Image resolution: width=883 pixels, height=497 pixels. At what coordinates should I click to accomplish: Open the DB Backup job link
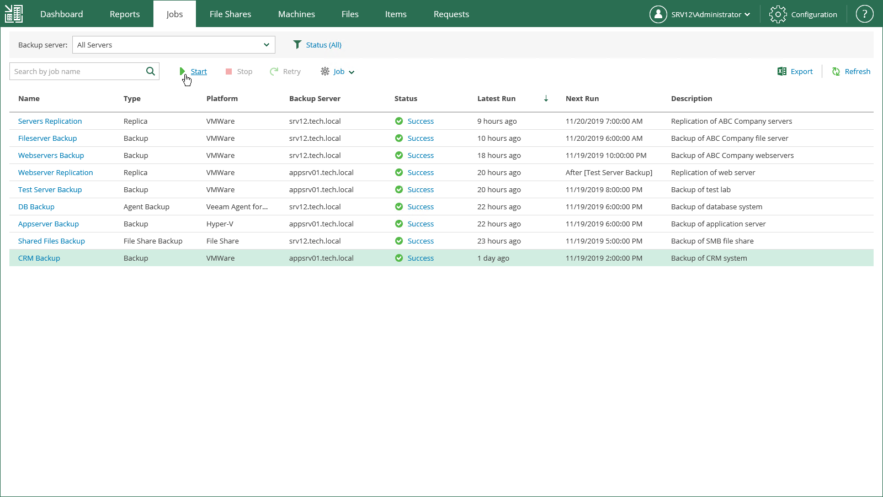pyautogui.click(x=36, y=207)
